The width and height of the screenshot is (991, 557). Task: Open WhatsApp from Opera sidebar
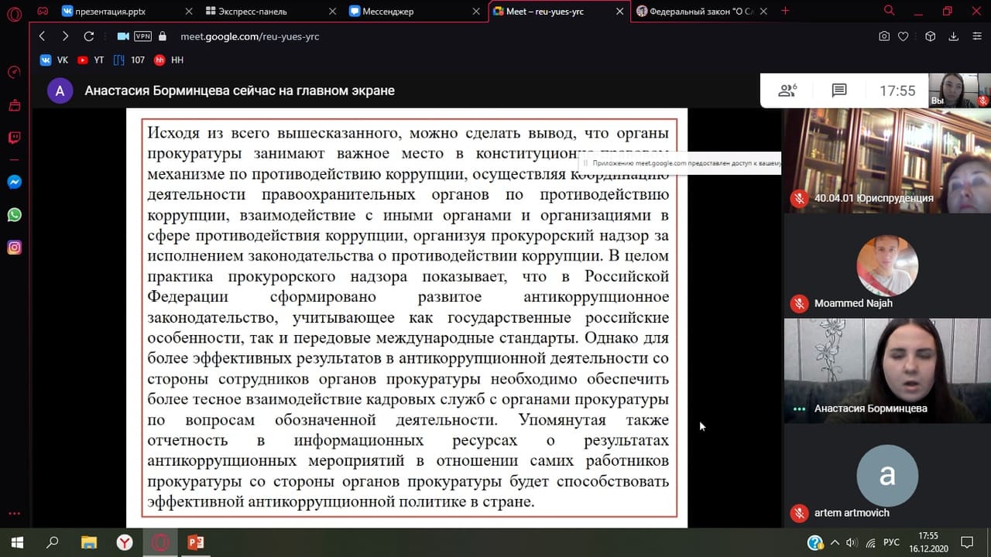14,215
